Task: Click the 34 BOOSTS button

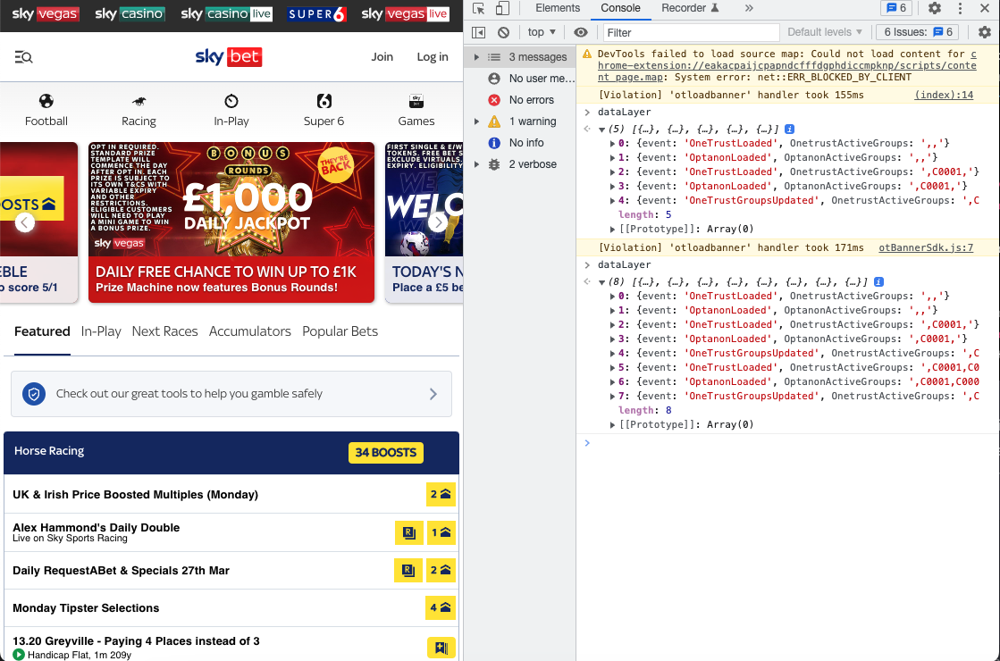Action: [x=386, y=453]
